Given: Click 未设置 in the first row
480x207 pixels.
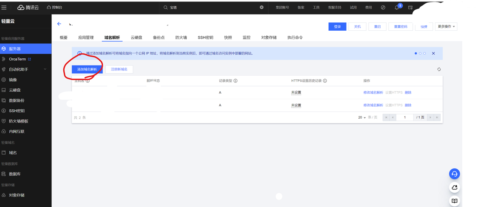Looking at the screenshot, I should pos(296,92).
